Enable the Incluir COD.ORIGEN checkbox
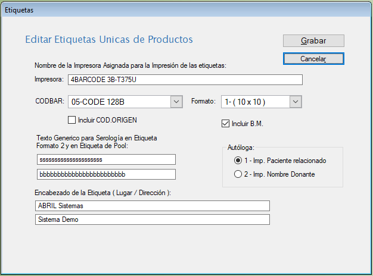Viewport: 373px width, 276px height. (72, 120)
